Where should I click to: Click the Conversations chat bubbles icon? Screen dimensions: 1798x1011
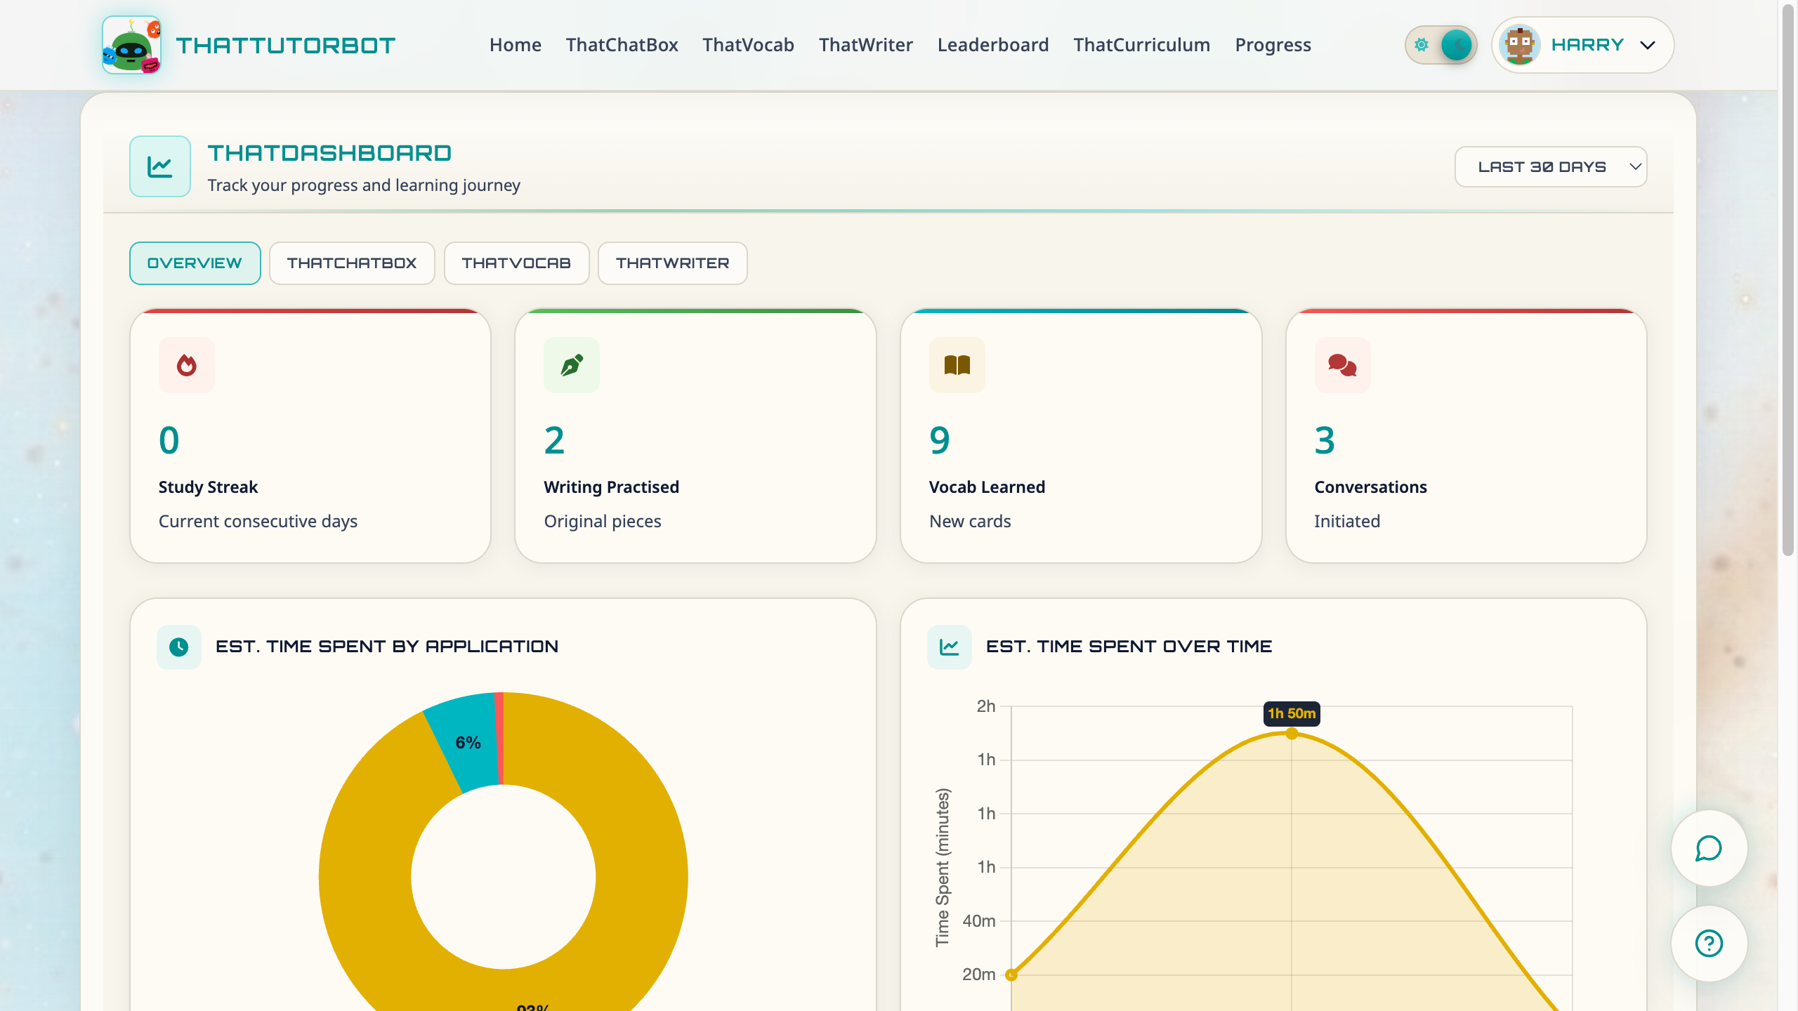(x=1342, y=365)
